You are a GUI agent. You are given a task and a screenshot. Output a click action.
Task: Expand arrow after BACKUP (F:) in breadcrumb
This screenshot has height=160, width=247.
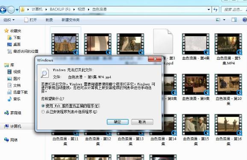(74, 9)
